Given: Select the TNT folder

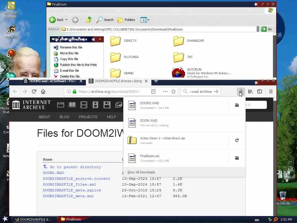Looking at the screenshot, I should [183, 57].
